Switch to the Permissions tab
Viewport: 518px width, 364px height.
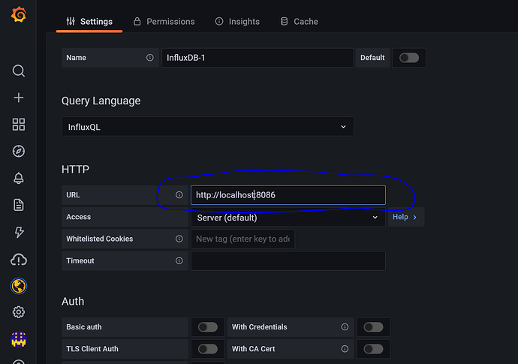(x=164, y=22)
